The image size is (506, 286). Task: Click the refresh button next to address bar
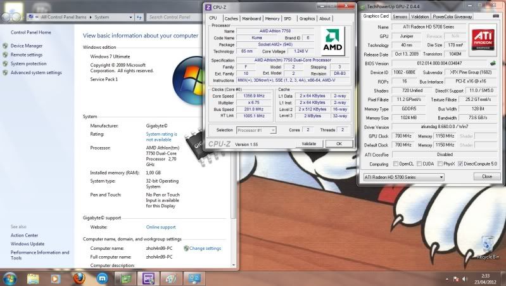point(139,17)
